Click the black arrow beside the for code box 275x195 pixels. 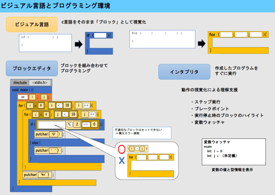(202, 43)
